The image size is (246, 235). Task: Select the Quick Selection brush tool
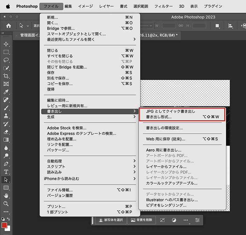click(x=6, y=68)
